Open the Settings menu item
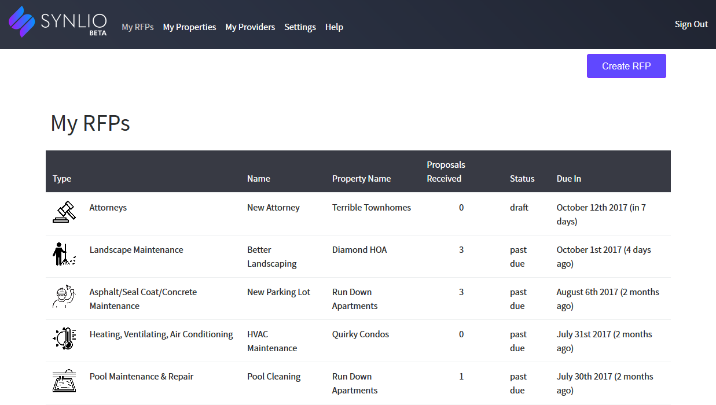The width and height of the screenshot is (716, 405). tap(300, 27)
